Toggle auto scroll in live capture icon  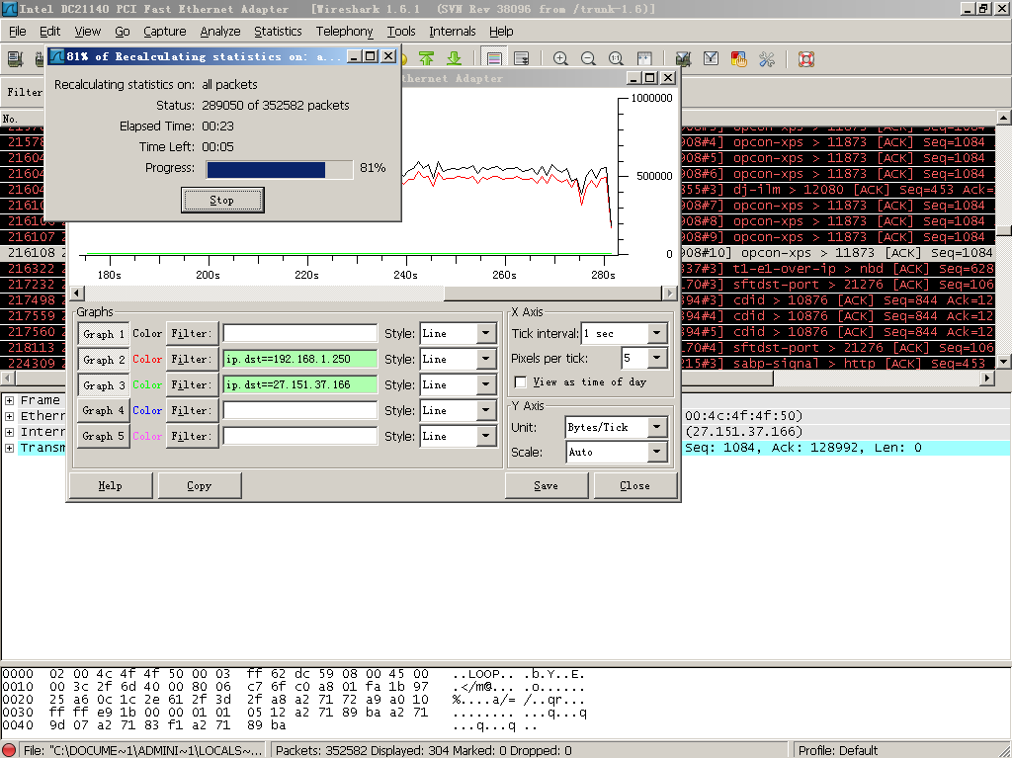pyautogui.click(x=522, y=58)
